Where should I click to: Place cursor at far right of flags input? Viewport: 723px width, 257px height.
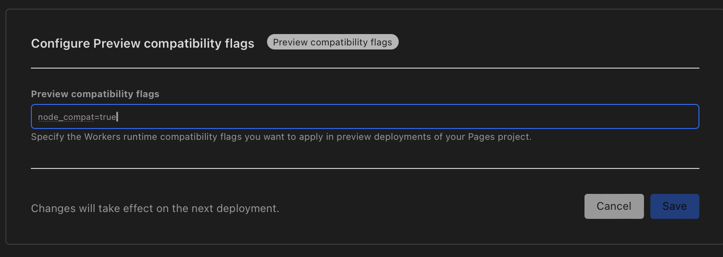pos(690,117)
